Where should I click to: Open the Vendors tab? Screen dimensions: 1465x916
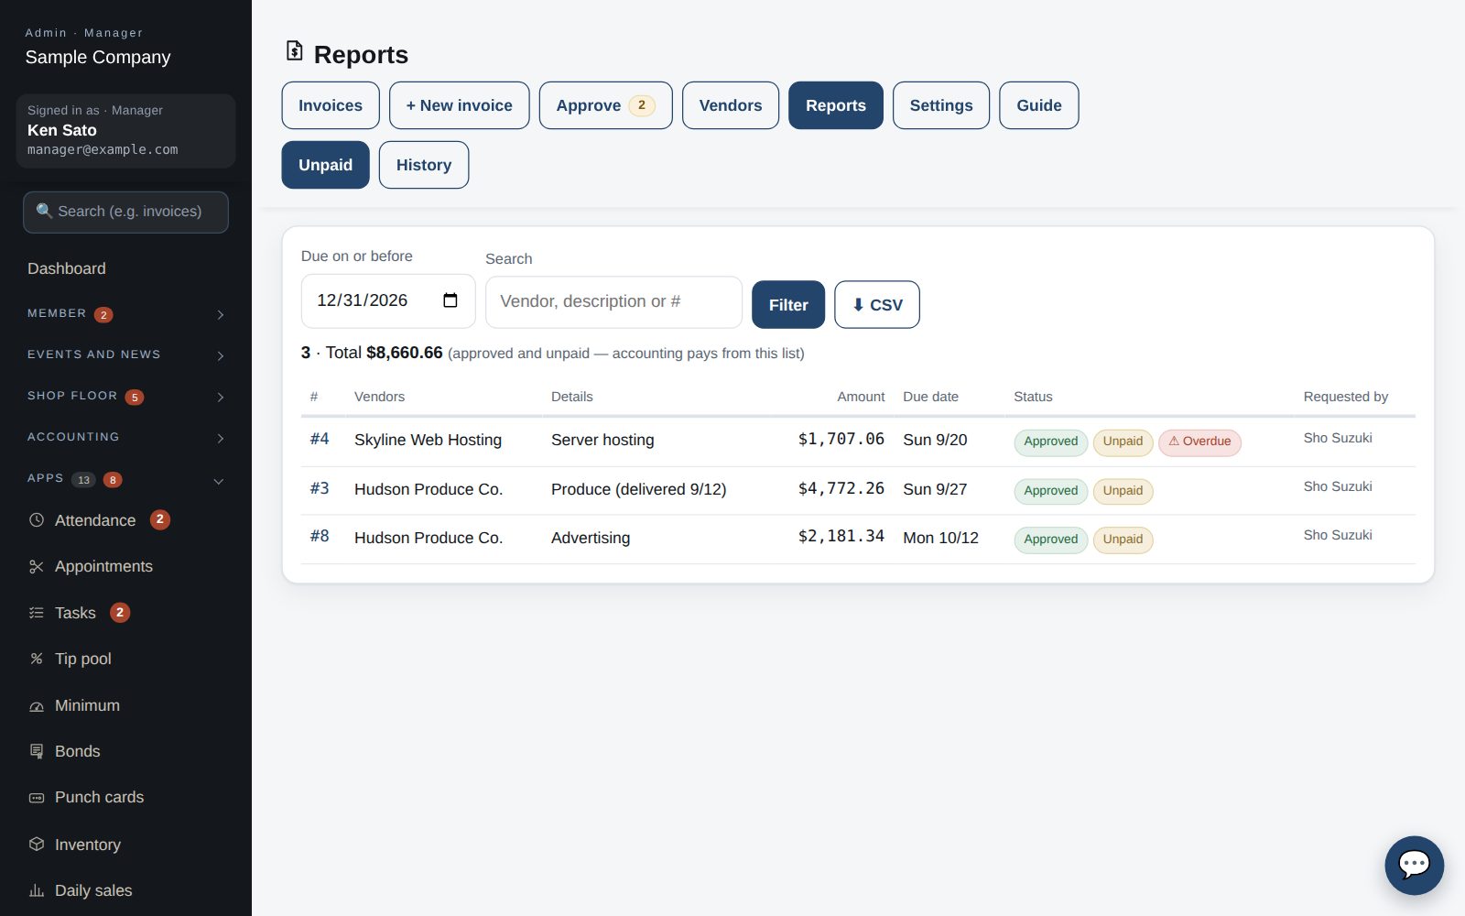[731, 105]
